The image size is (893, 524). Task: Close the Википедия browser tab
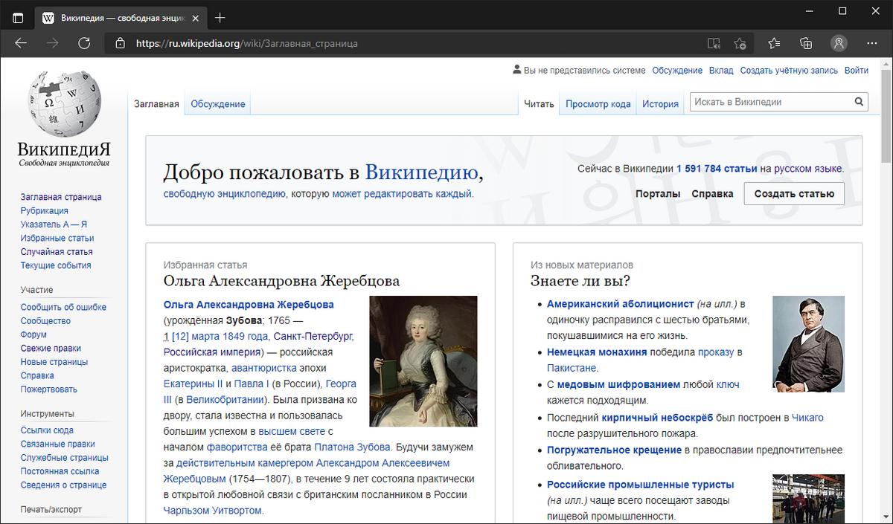click(x=197, y=18)
